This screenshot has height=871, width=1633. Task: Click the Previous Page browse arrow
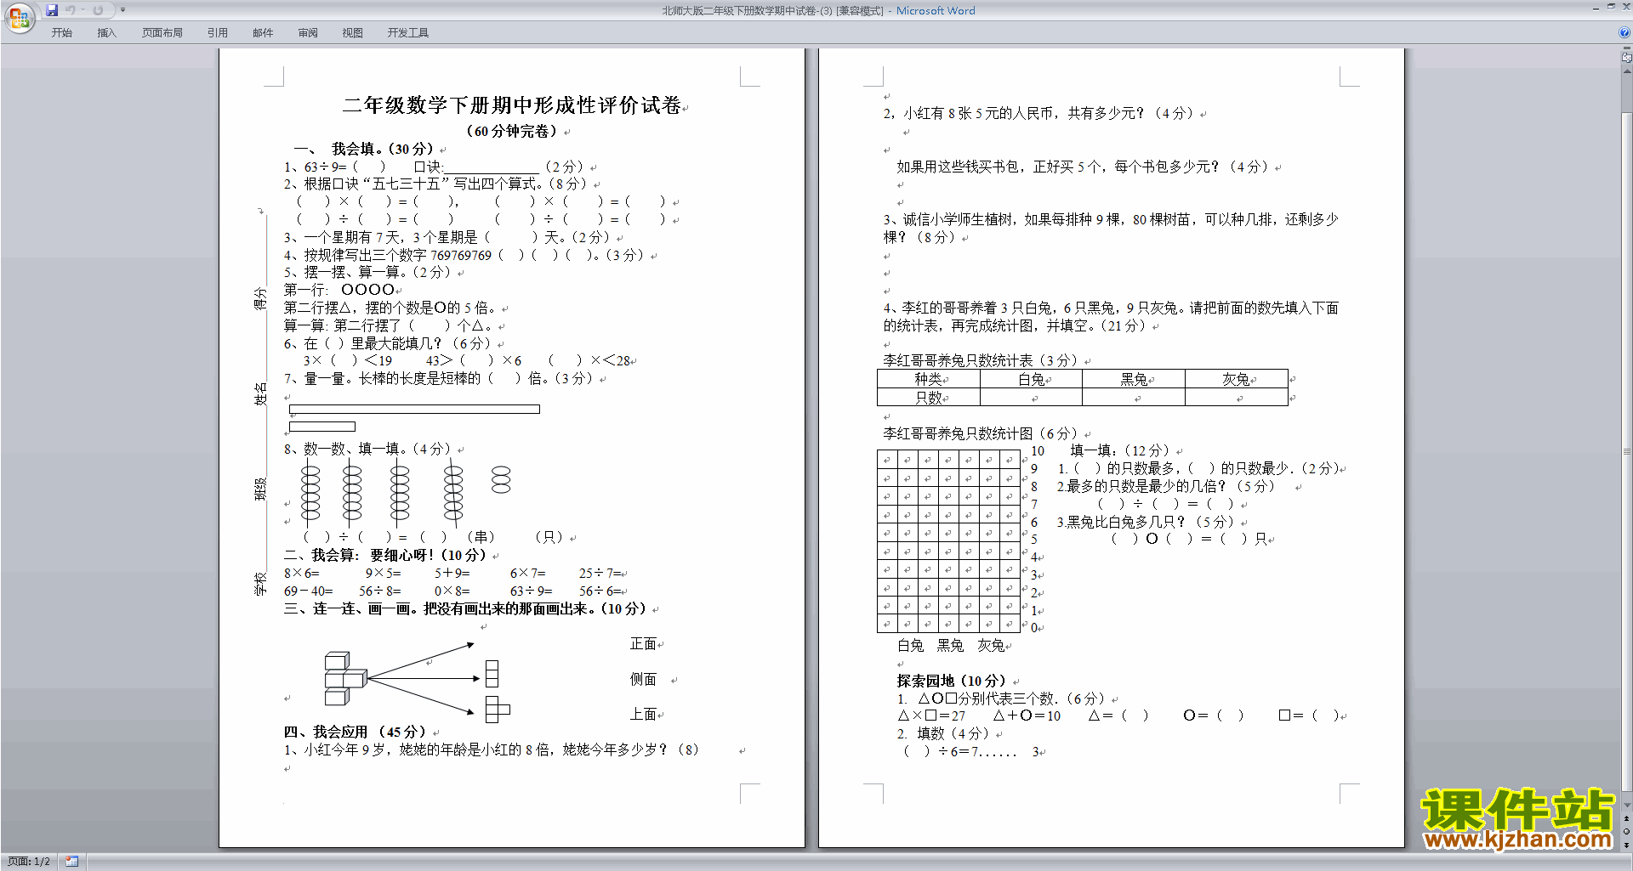click(1627, 819)
